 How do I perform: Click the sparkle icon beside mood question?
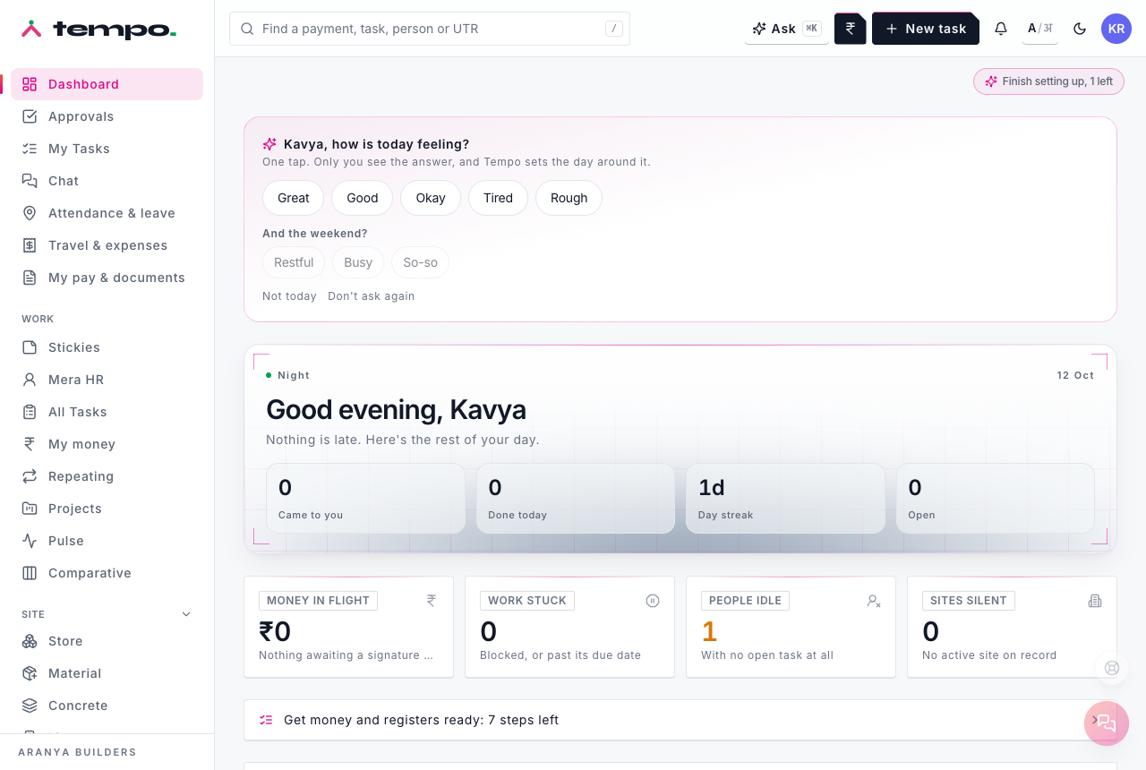[x=269, y=144]
